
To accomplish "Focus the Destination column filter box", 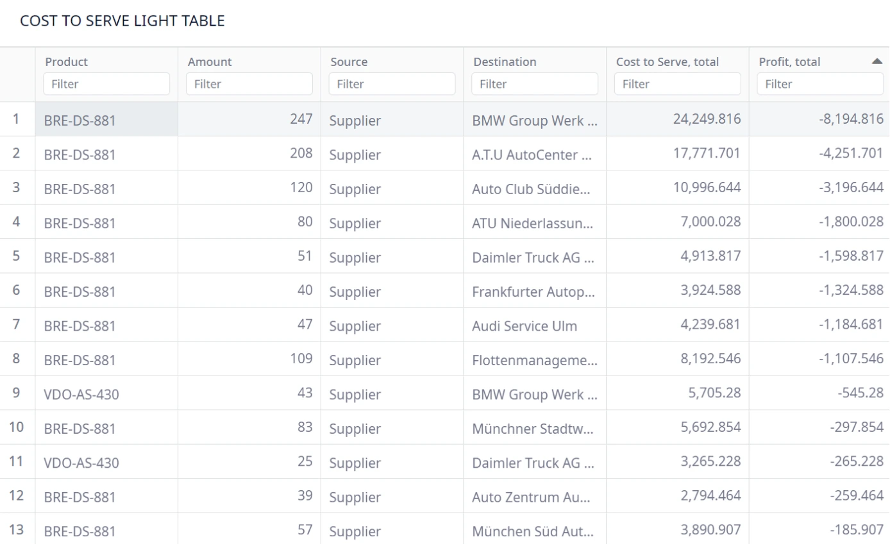I will click(535, 84).
